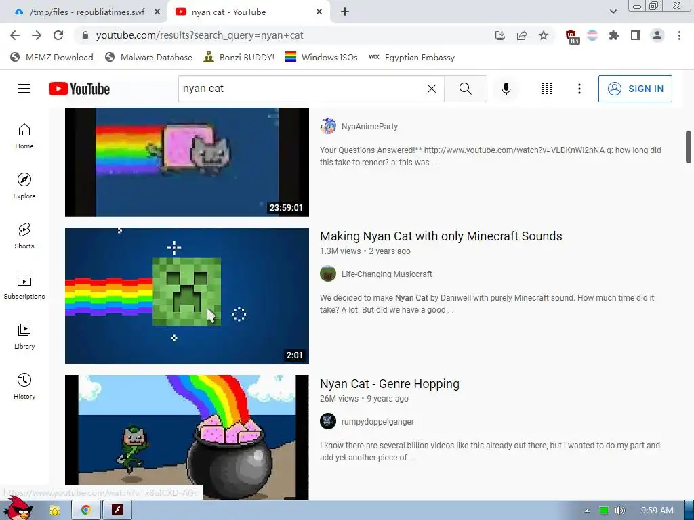Close the republiatimes.swf tab
The height and width of the screenshot is (520, 694).
click(x=157, y=12)
